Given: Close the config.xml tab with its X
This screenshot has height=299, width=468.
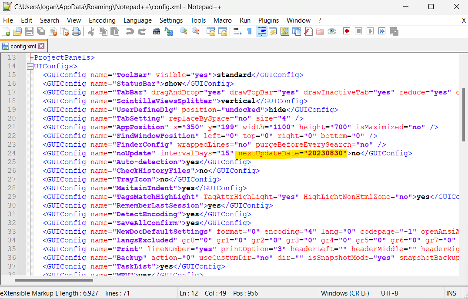Looking at the screenshot, I should pyautogui.click(x=41, y=46).
